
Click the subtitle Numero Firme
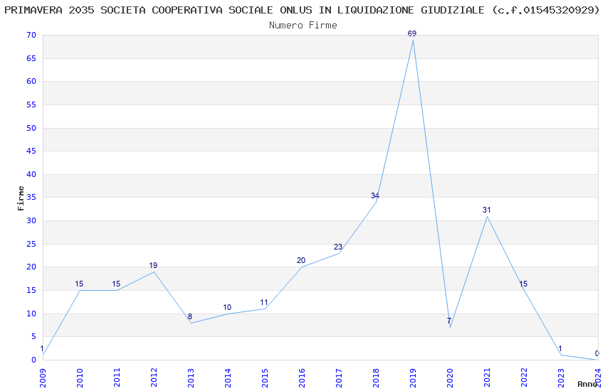[x=303, y=26]
